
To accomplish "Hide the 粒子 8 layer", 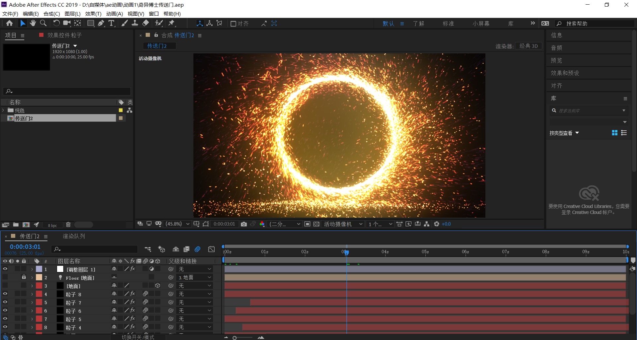I will [x=5, y=294].
